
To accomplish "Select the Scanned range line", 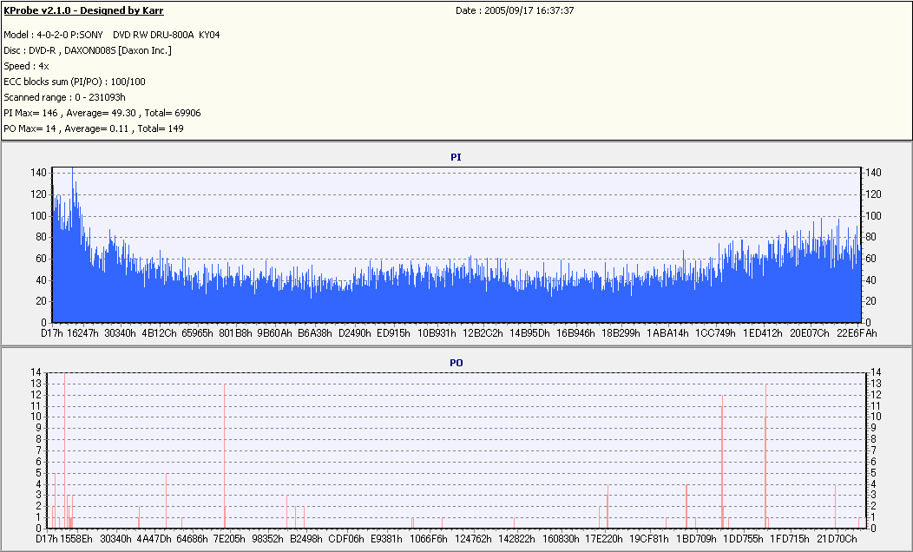I will tap(65, 97).
